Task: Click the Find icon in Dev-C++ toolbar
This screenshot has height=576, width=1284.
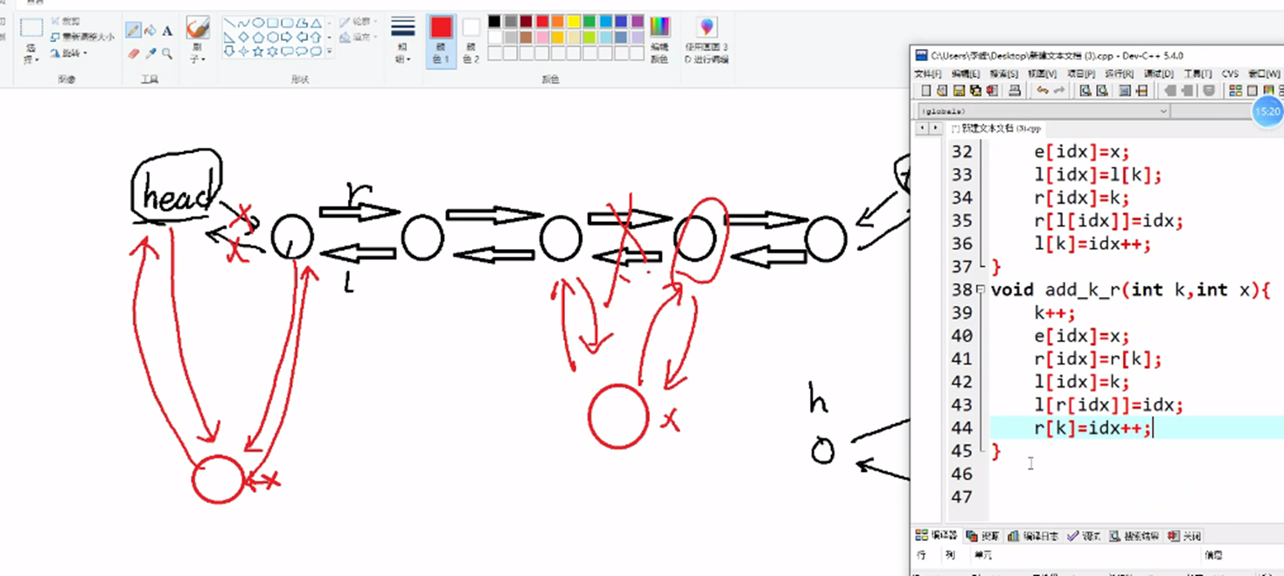Action: 1085,91
